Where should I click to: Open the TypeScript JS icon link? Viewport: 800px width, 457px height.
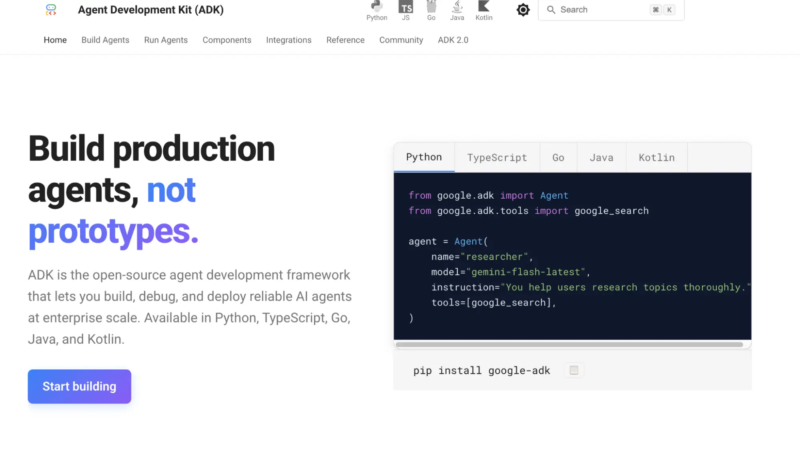(x=405, y=10)
